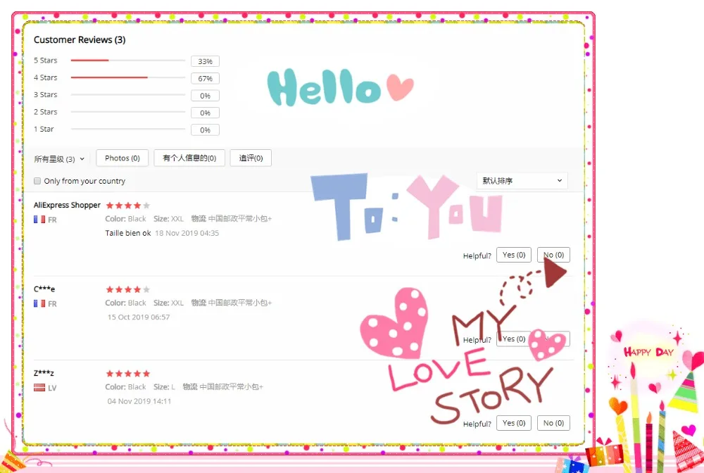Click the reviewer name 'C***e'

(x=44, y=289)
